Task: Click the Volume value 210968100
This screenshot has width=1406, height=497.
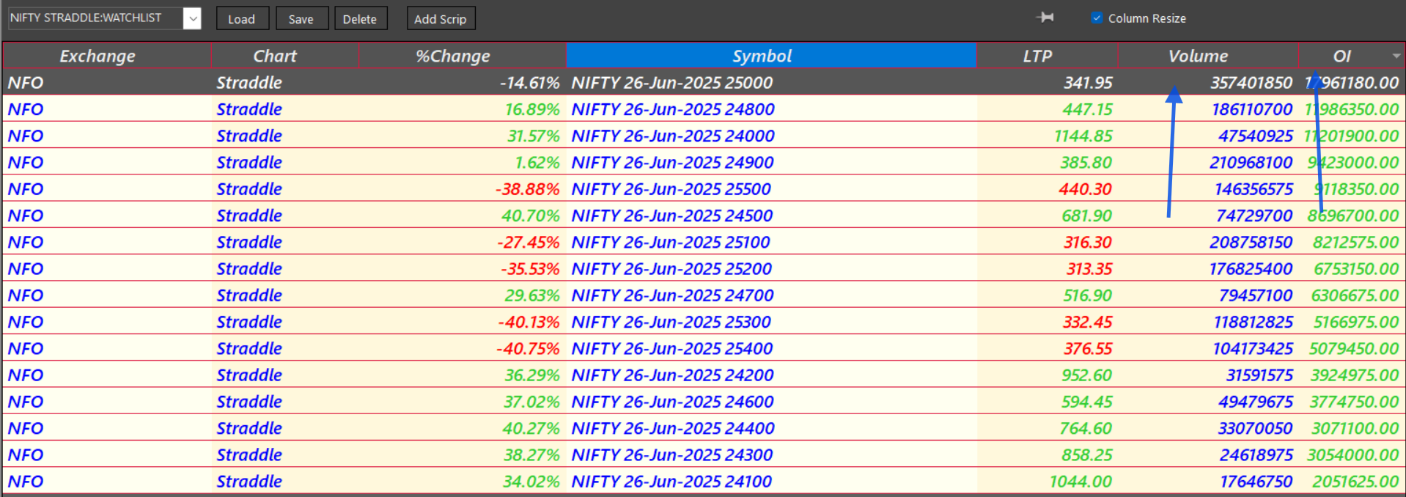Action: pos(1251,162)
